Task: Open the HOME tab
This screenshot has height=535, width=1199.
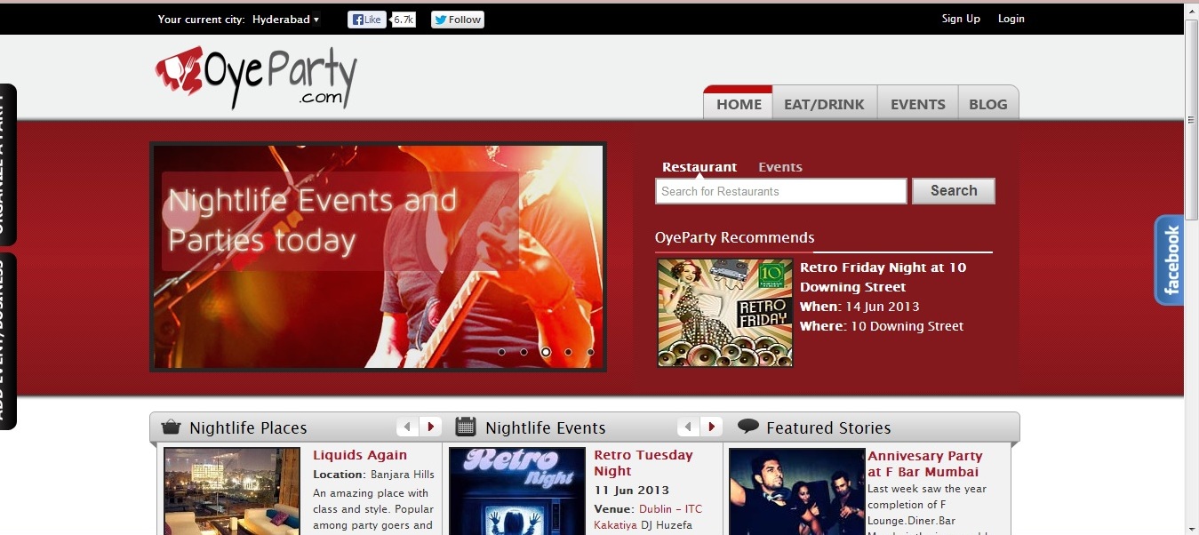Action: (x=739, y=104)
